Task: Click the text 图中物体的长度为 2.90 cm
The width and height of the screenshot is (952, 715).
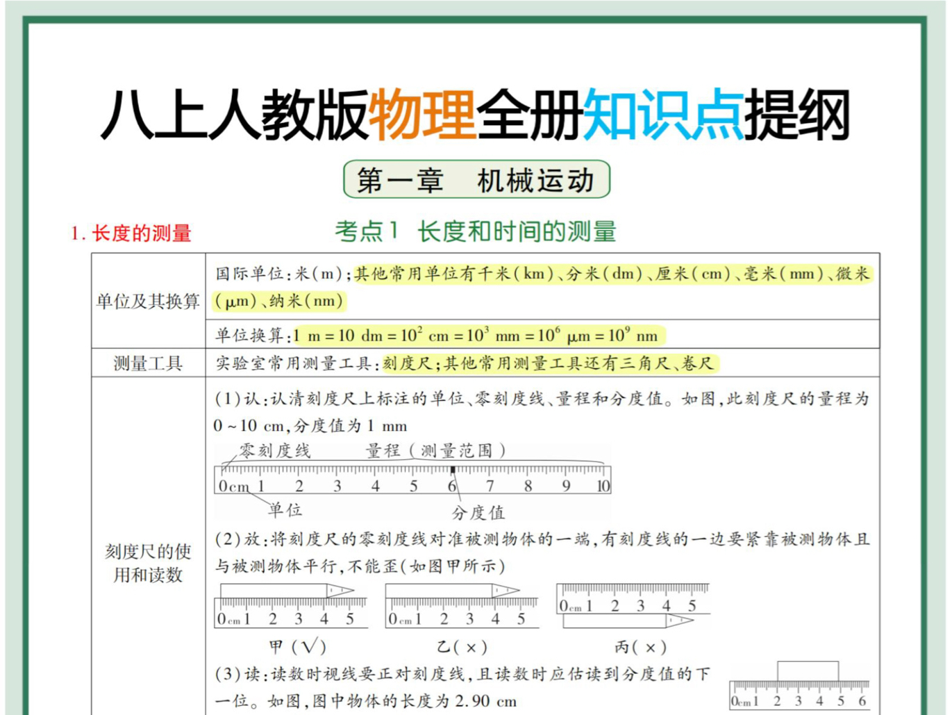Action: 415,701
